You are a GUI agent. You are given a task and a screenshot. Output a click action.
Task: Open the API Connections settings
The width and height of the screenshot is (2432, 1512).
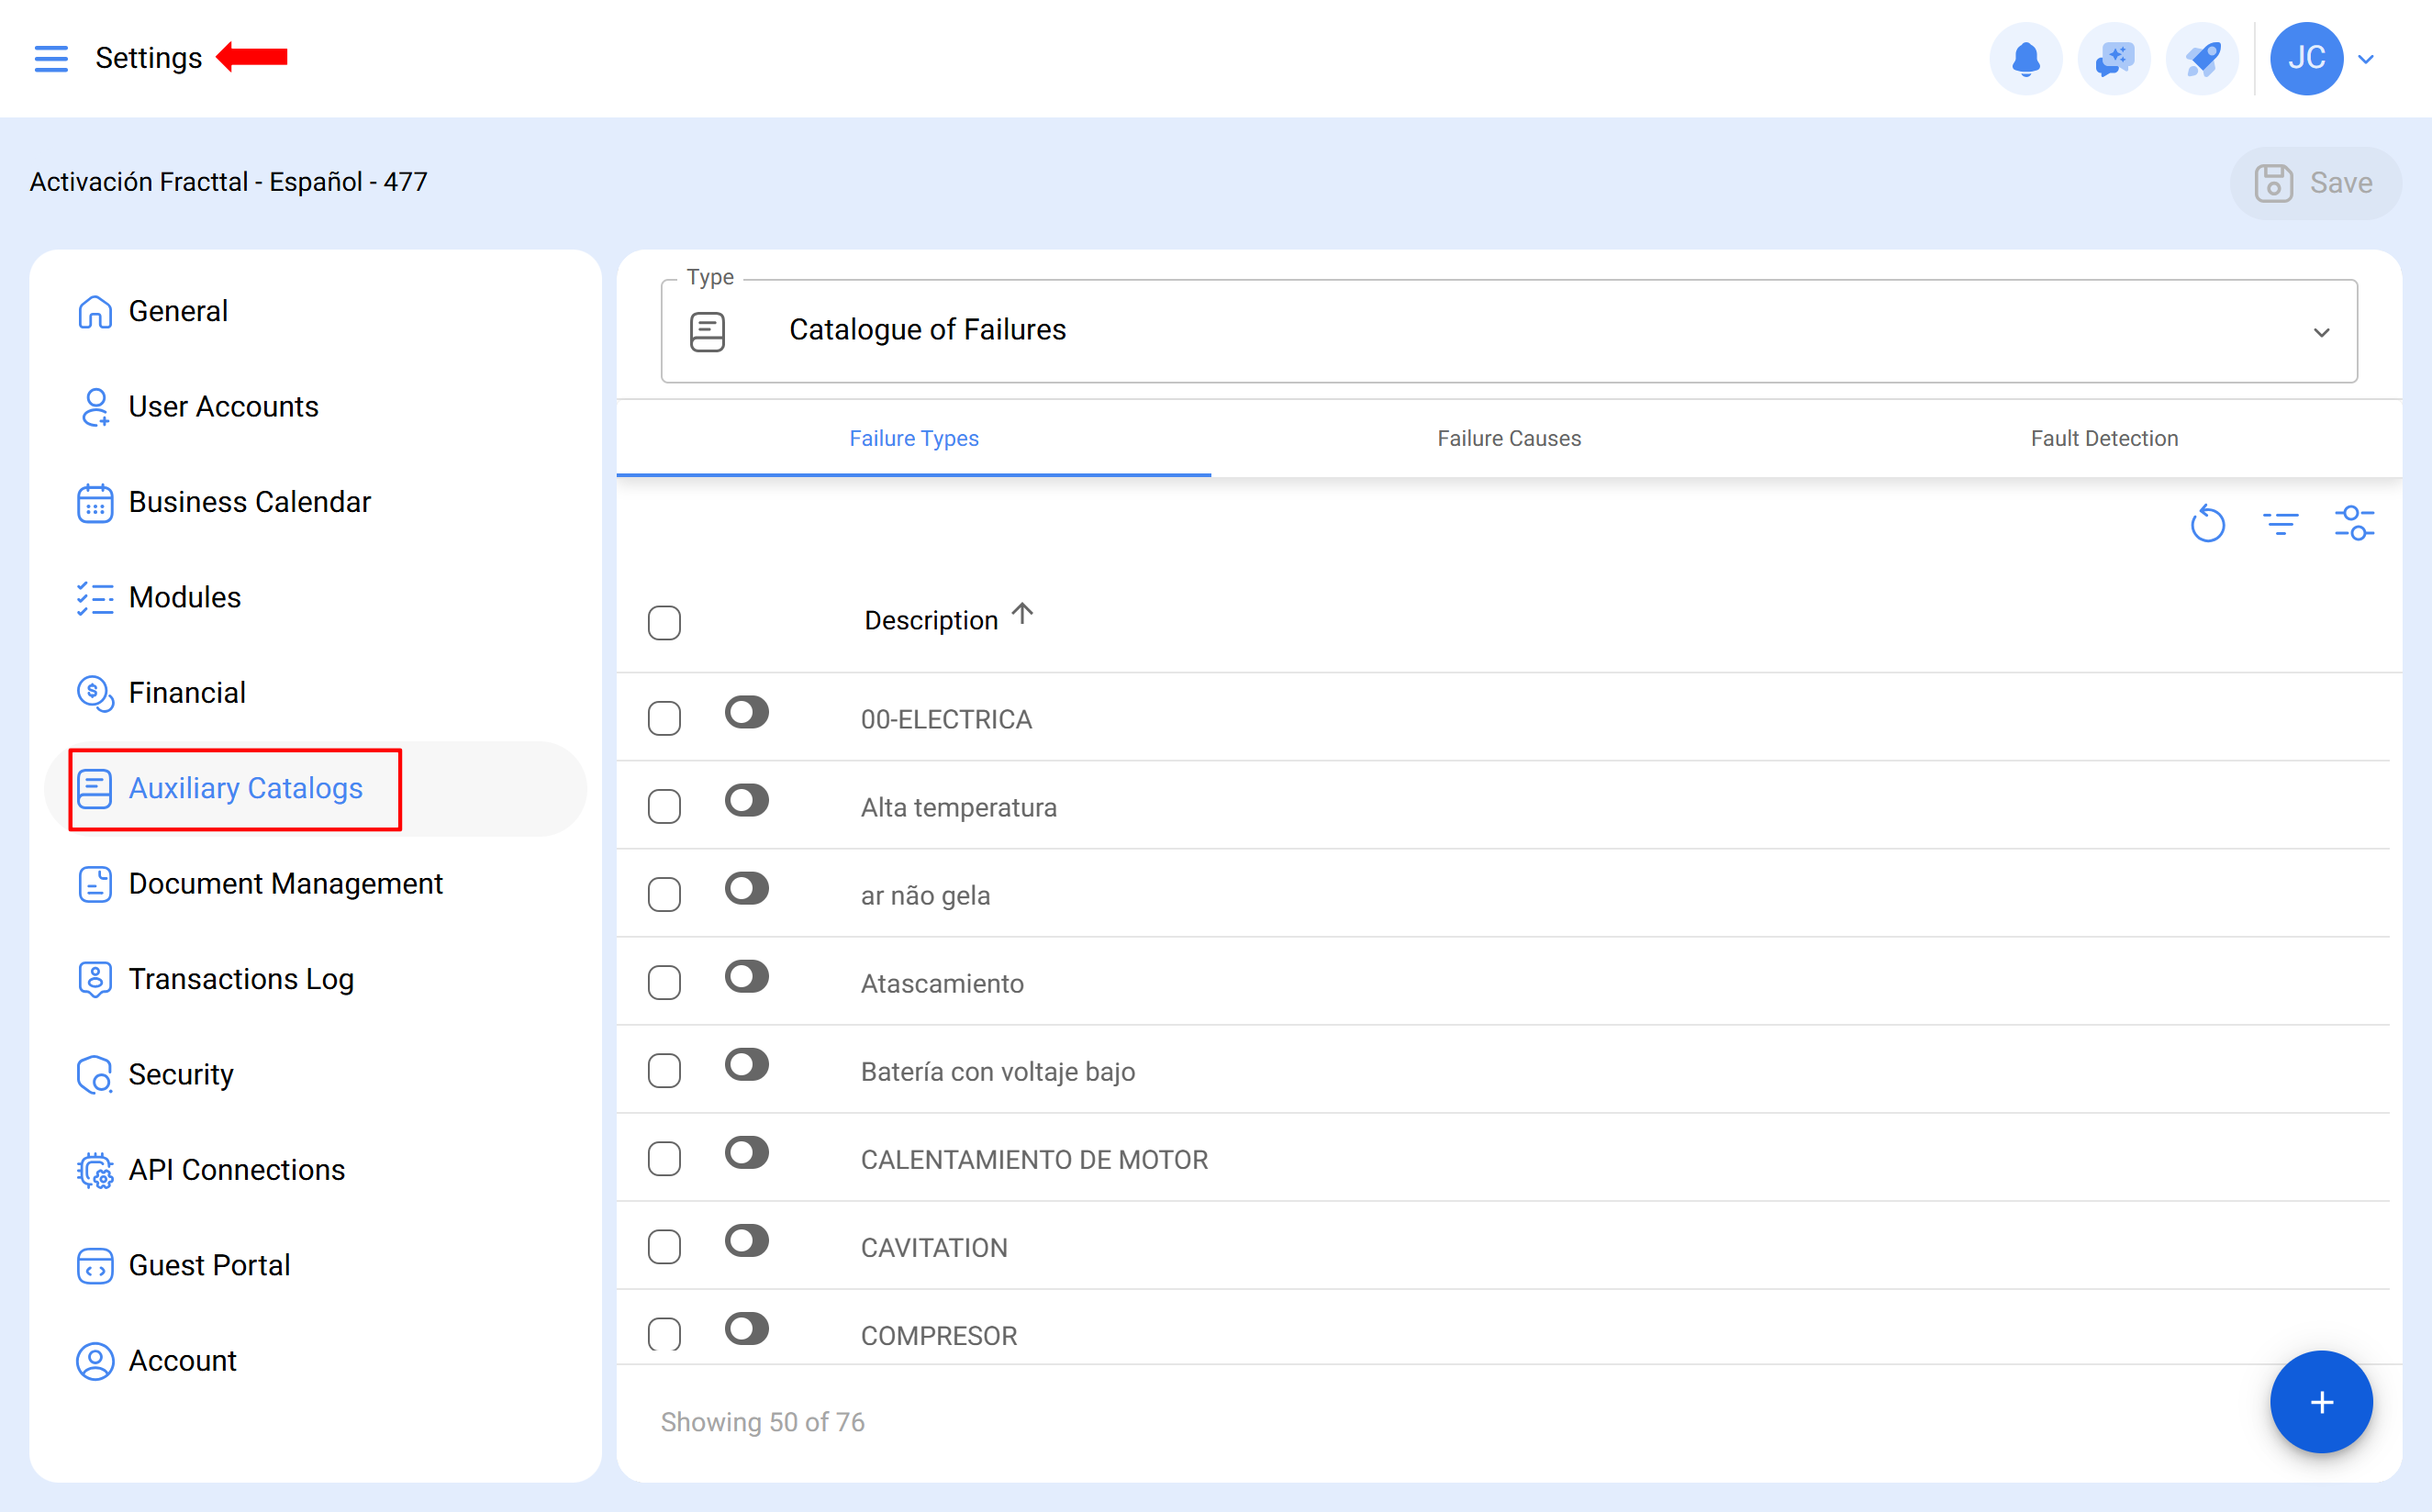point(236,1169)
